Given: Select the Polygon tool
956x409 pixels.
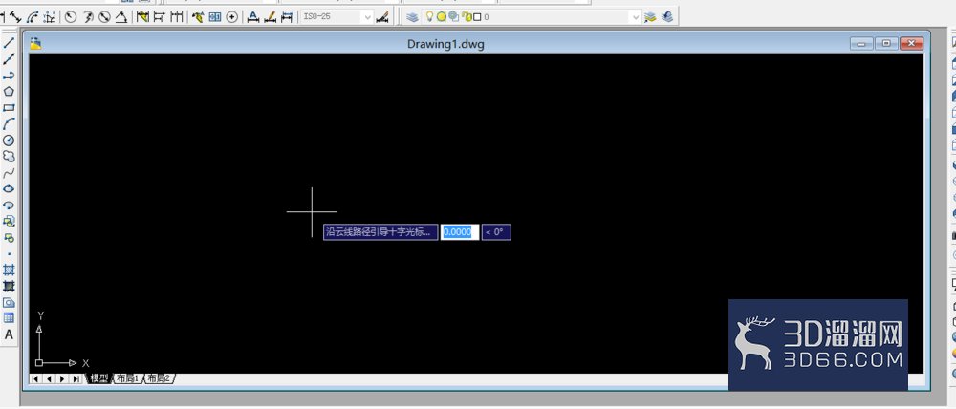Looking at the screenshot, I should click(9, 92).
